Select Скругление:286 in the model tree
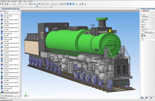155x101 pixels. (x=8, y=88)
